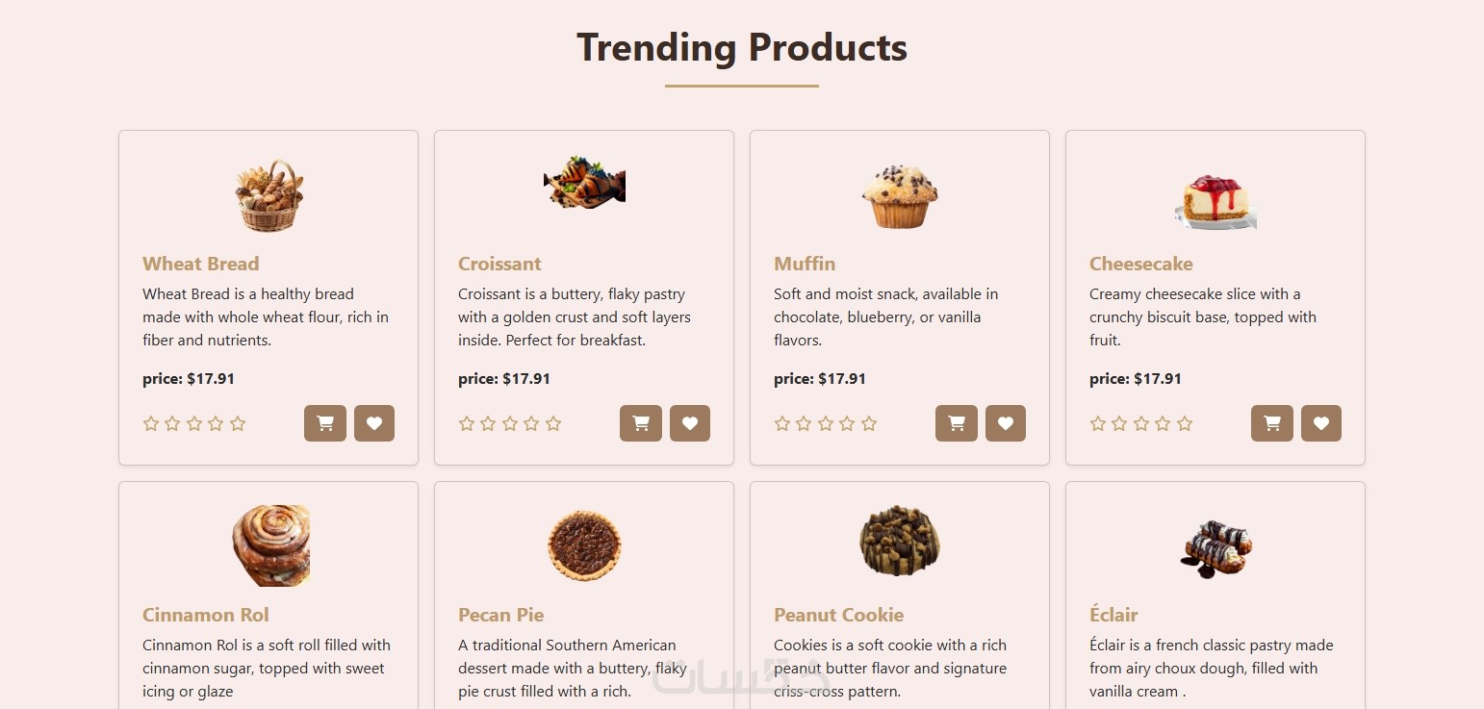Screen dimensions: 1484x709
Task: Like the Muffin with heart button
Action: click(x=1006, y=423)
